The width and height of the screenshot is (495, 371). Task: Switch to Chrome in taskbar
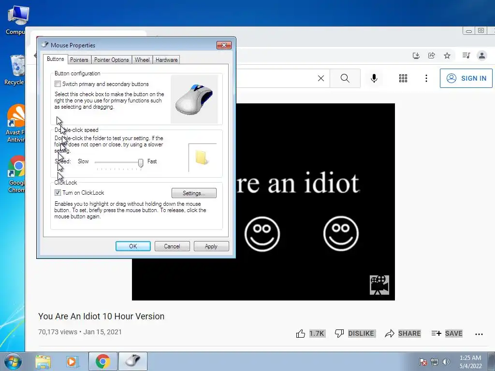coord(102,361)
